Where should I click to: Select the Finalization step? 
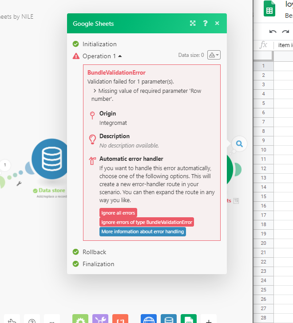click(98, 264)
